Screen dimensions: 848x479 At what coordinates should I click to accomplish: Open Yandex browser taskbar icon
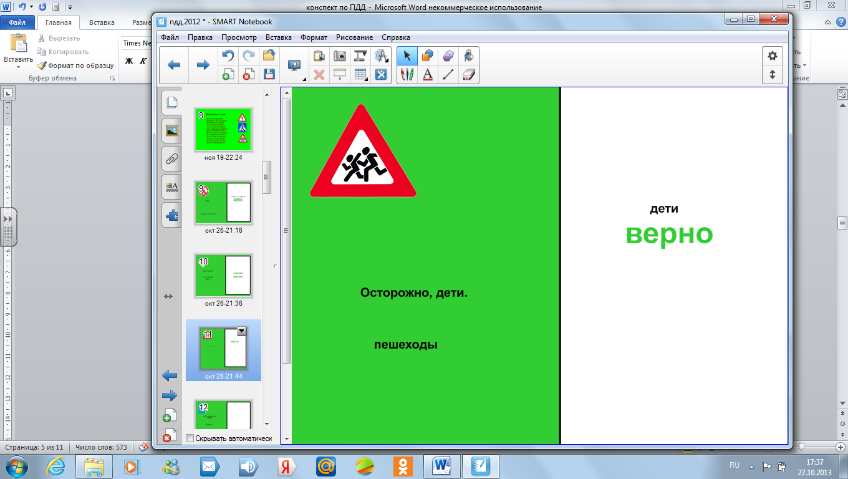click(x=287, y=466)
